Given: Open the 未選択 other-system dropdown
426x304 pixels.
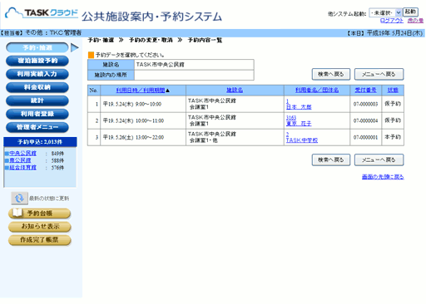Looking at the screenshot, I should [385, 12].
